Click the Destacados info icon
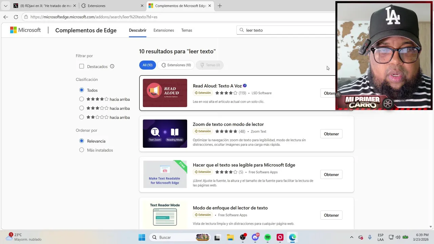434x244 pixels. click(112, 66)
